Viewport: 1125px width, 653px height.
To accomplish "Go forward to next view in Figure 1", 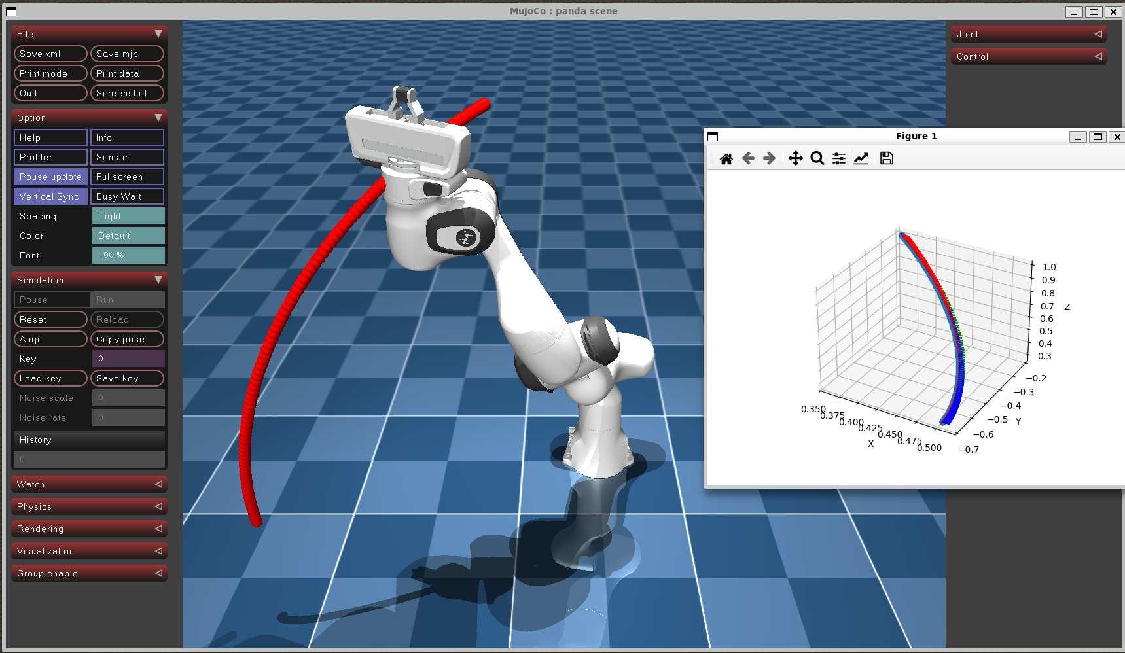I will (770, 158).
